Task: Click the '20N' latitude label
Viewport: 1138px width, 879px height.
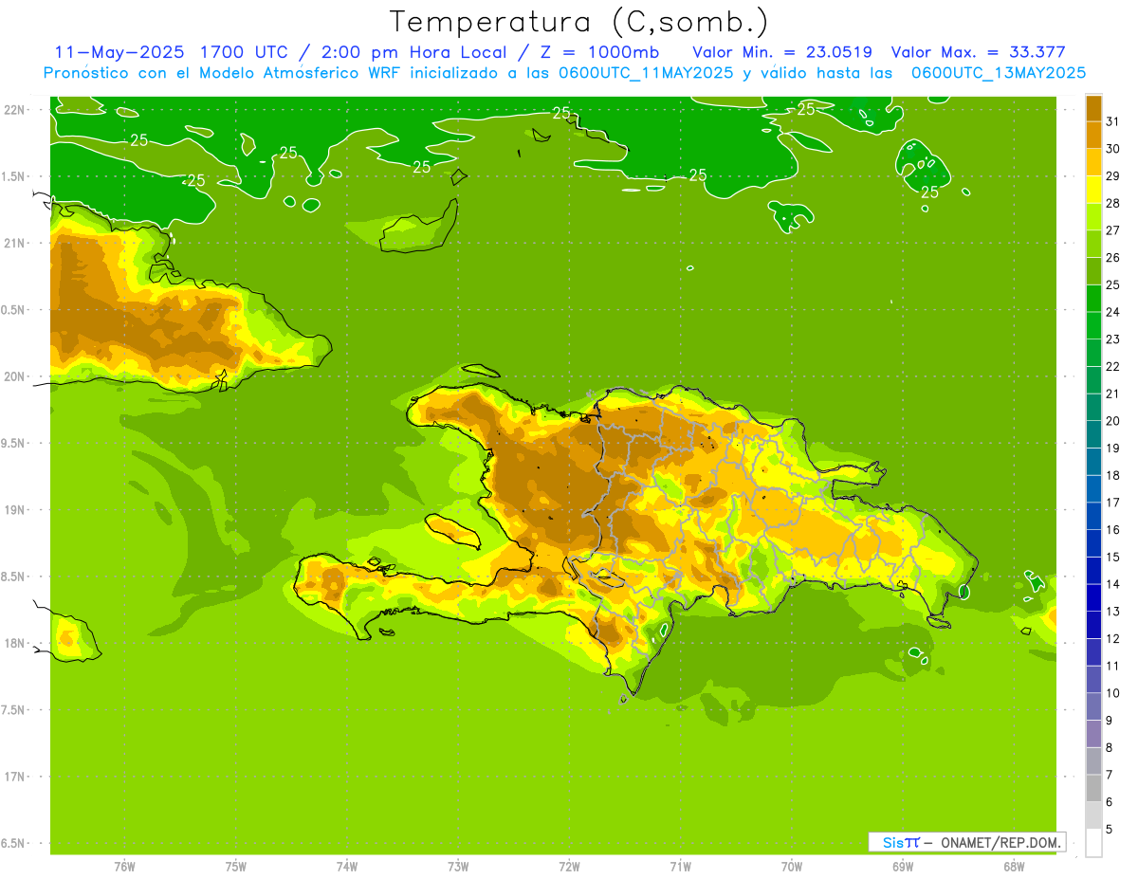Action: click(x=16, y=376)
